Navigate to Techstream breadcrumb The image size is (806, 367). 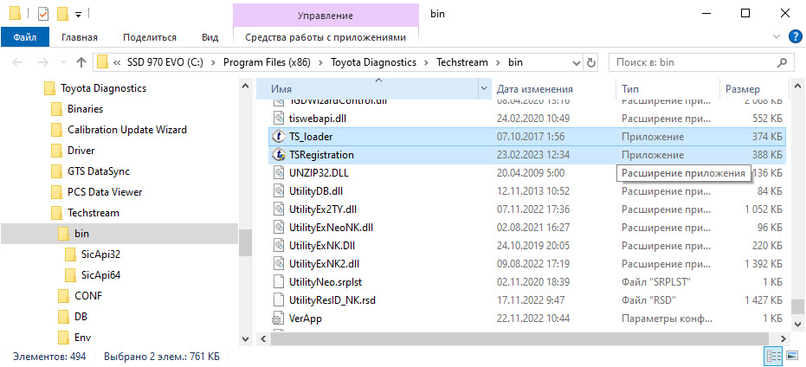point(462,62)
